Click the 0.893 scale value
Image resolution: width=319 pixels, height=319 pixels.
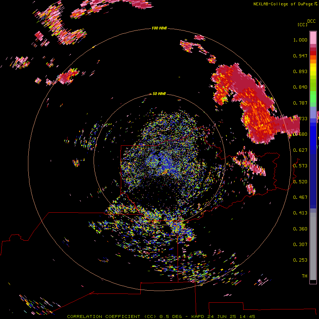click(x=300, y=71)
